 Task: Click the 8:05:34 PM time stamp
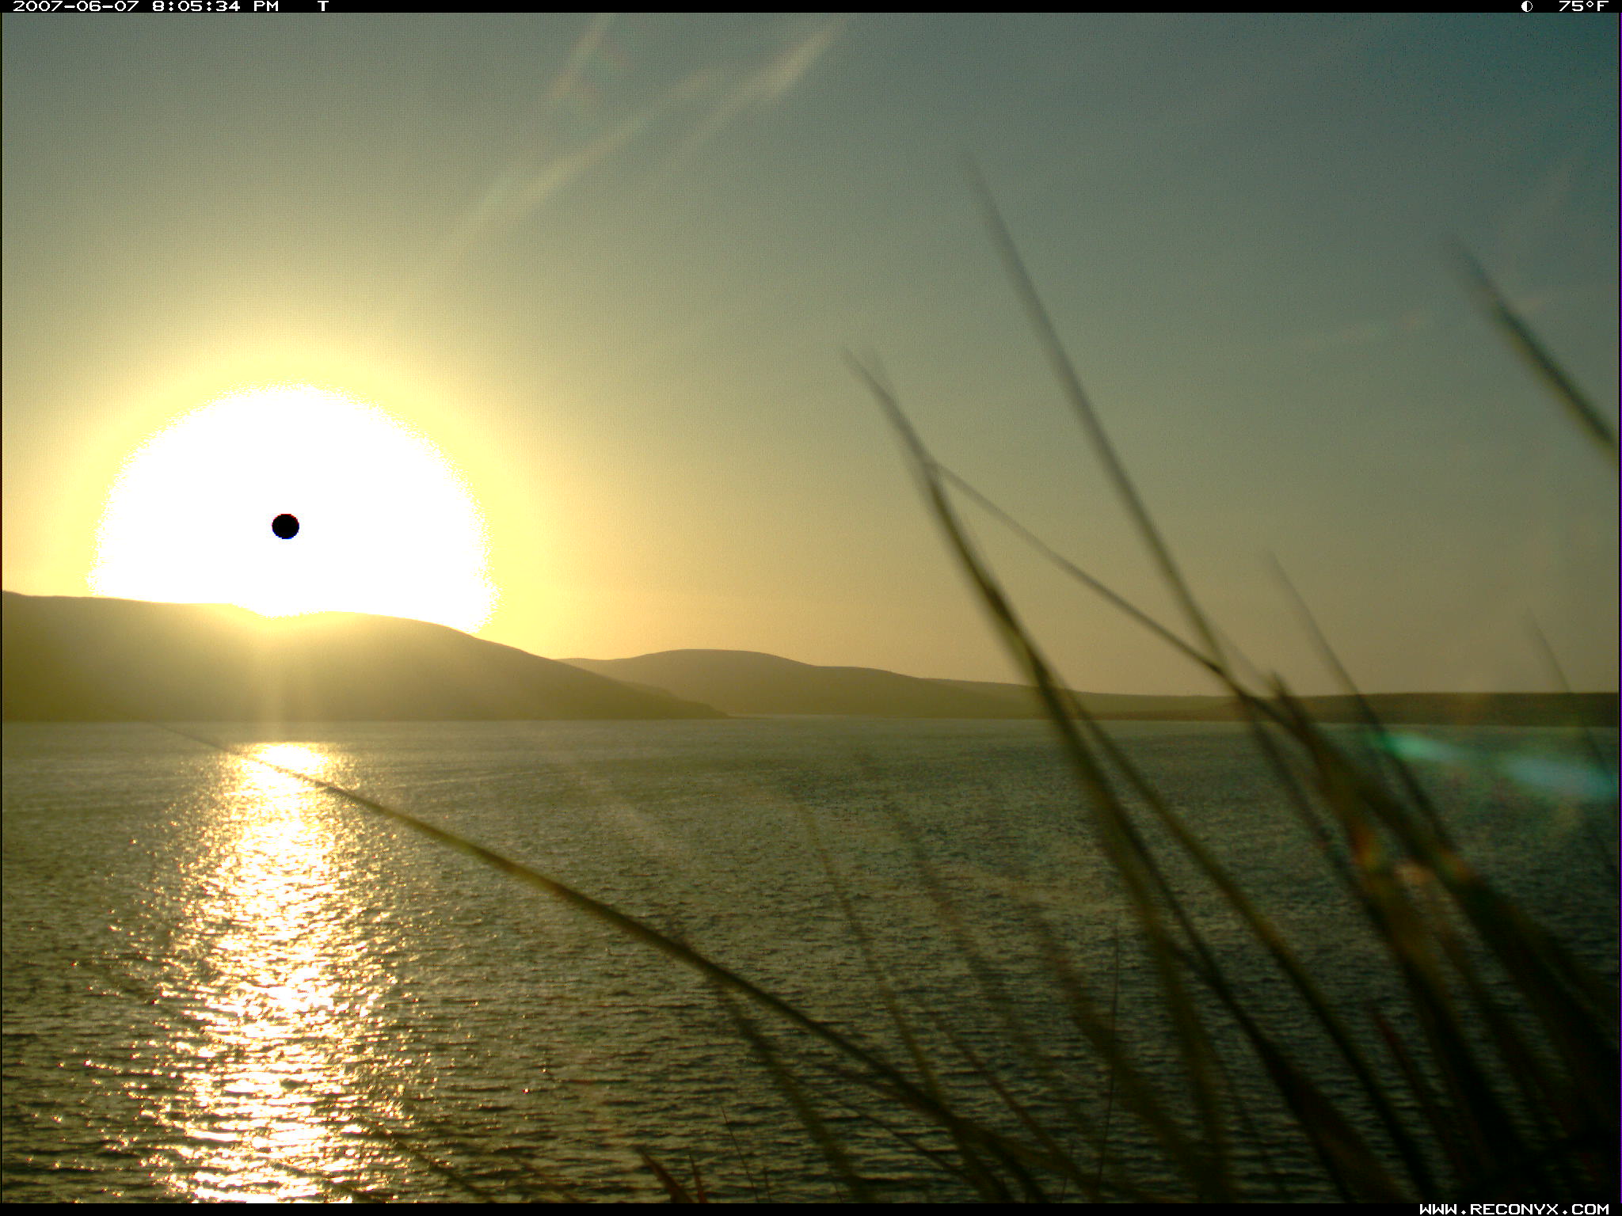click(215, 6)
